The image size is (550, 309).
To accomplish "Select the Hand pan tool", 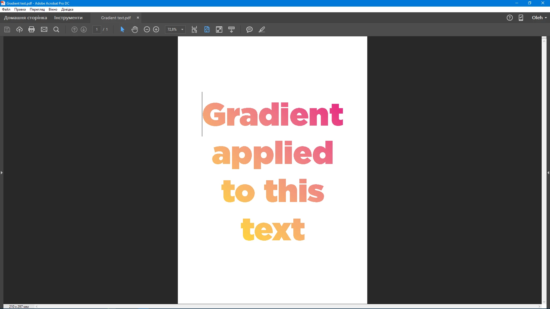I will tap(135, 29).
